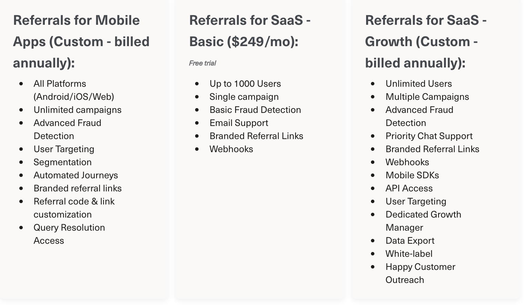
Task: Click Referral code & link customization
Action: [x=74, y=208]
